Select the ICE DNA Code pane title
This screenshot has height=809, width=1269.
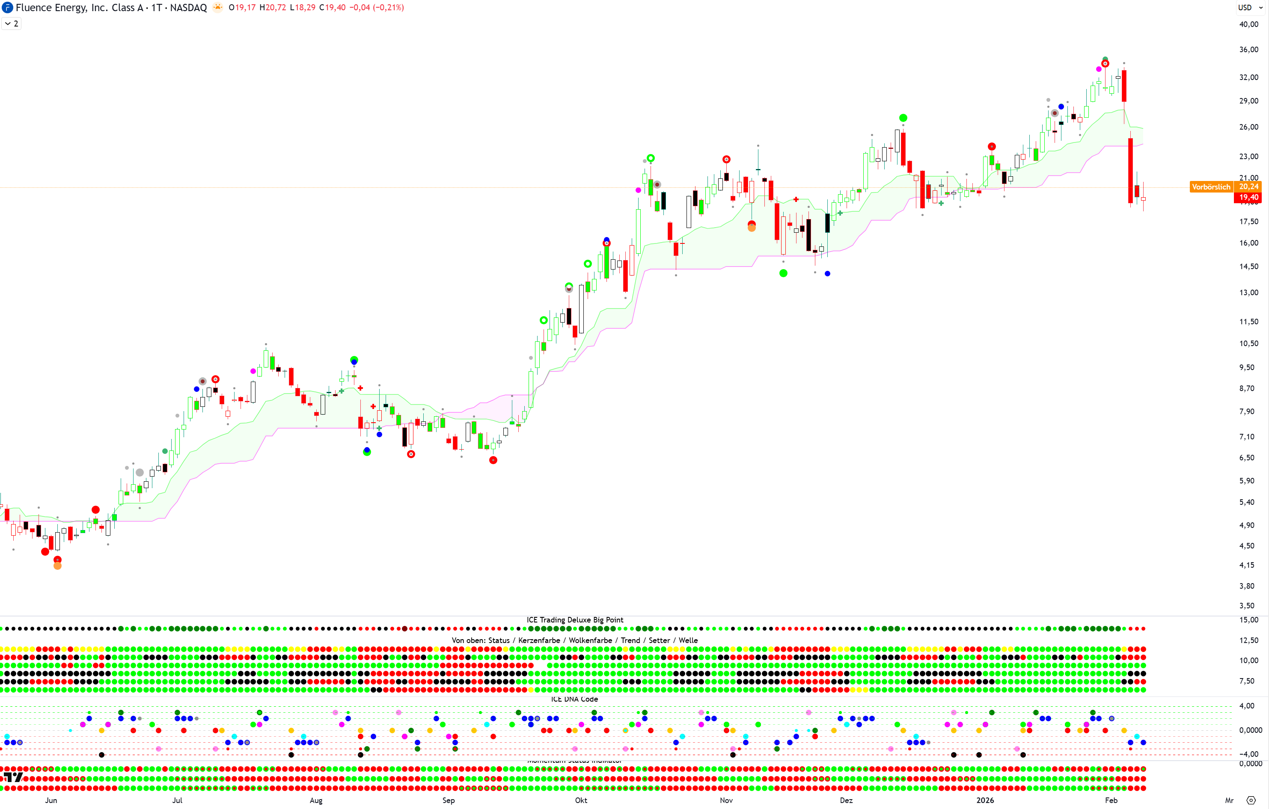tap(574, 699)
